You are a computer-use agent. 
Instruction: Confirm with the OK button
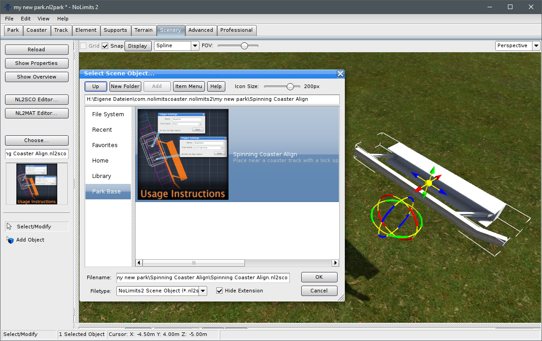pos(319,277)
